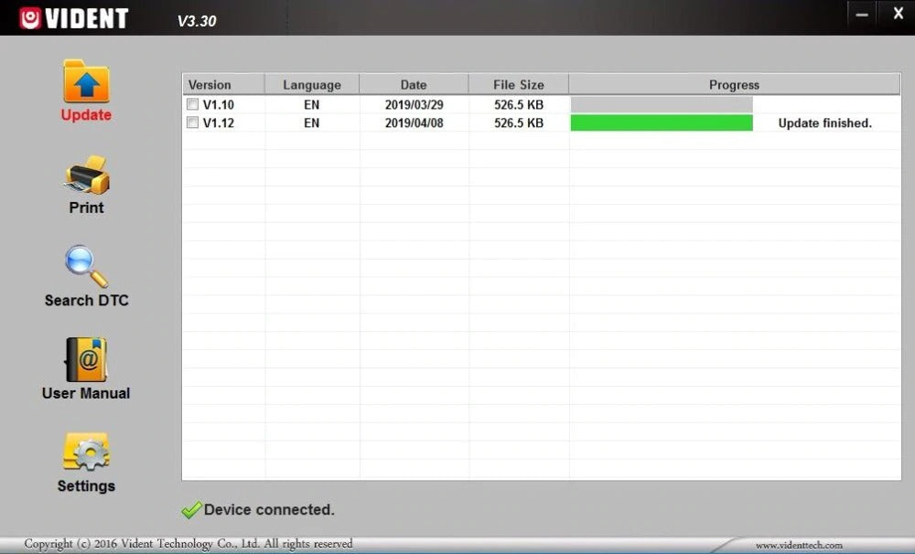Image resolution: width=915 pixels, height=554 pixels.
Task: Select the Search DTC label
Action: tap(86, 301)
